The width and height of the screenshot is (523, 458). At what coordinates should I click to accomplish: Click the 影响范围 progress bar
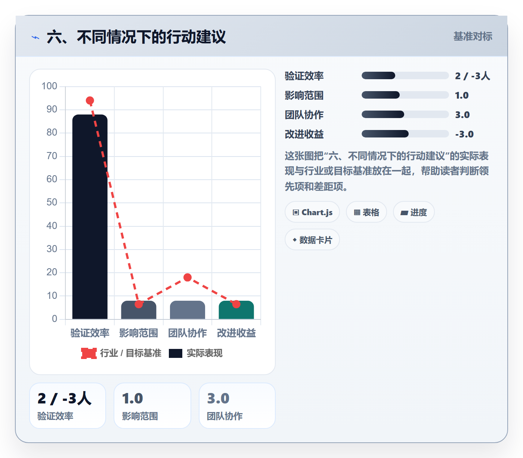405,95
